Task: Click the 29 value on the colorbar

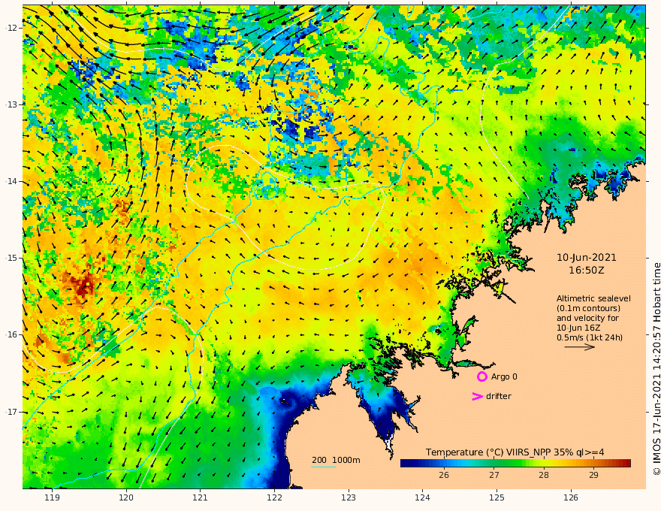Action: coord(593,475)
